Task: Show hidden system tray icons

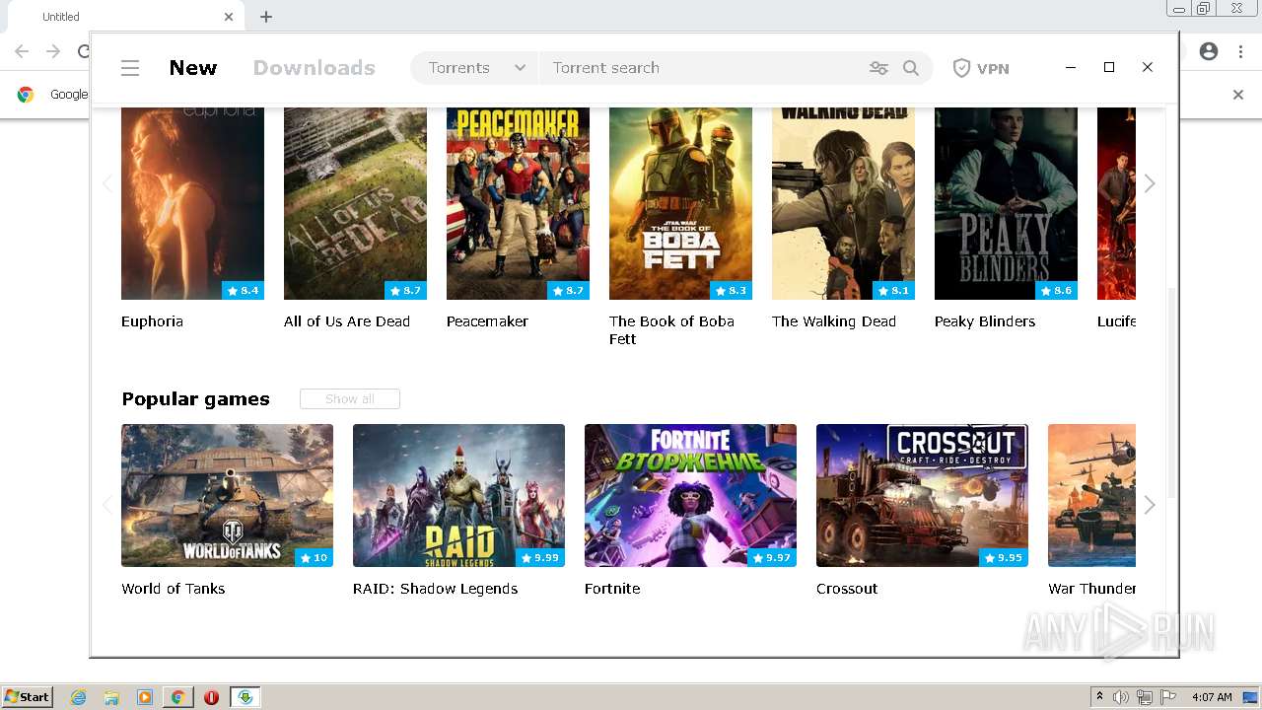Action: point(1099,697)
